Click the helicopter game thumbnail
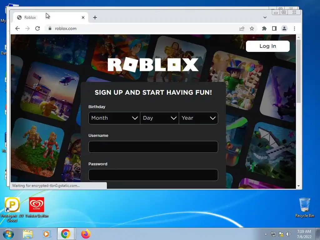320x240 pixels. (x=50, y=92)
